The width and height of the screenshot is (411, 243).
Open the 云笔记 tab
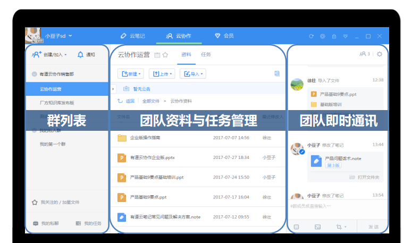tap(132, 36)
